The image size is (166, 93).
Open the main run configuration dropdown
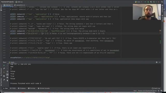point(139,2)
